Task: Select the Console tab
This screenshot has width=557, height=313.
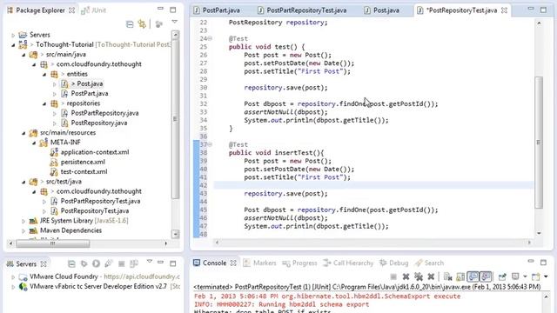Action: point(215,263)
